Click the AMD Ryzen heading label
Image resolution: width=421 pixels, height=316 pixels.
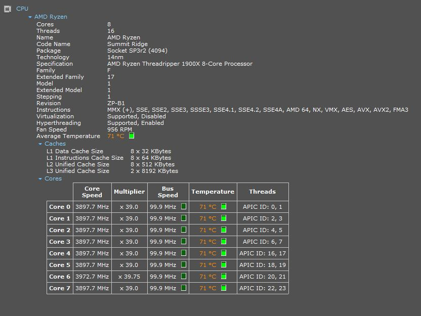[51, 17]
